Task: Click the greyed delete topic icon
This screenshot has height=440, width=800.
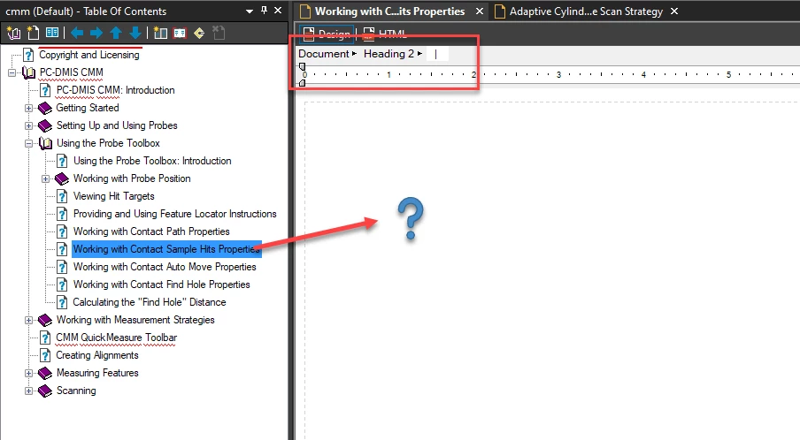Action: [219, 33]
